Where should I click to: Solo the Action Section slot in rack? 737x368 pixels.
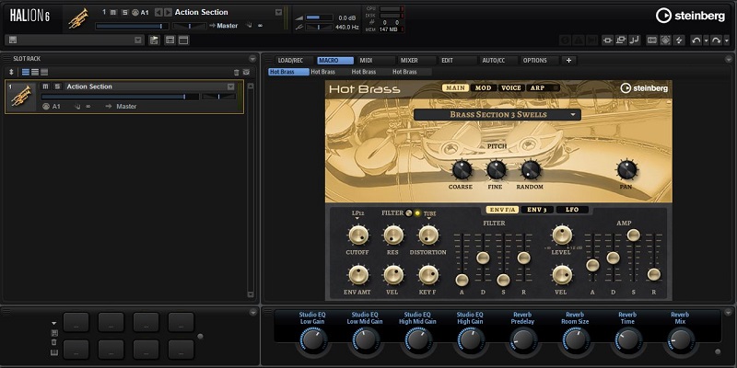tap(56, 86)
